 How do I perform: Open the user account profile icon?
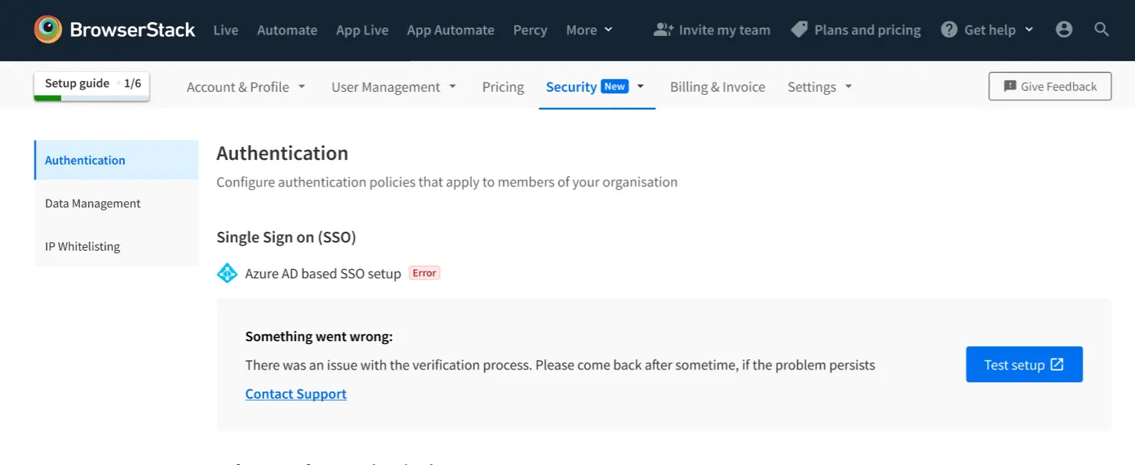(x=1064, y=30)
